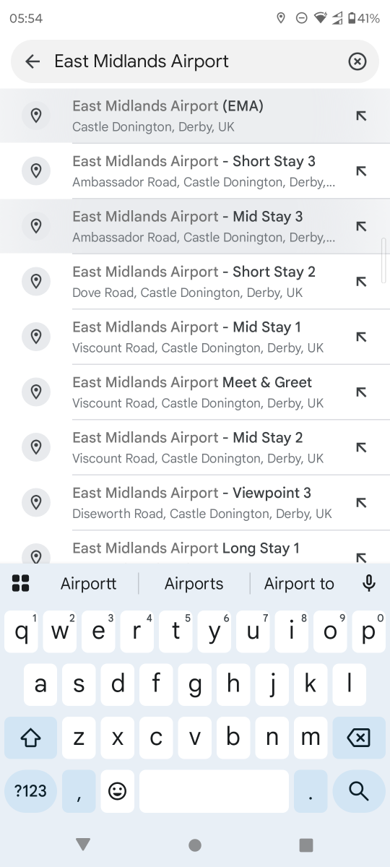
Task: Choose East Midlands Airport - Mid Stay 2 result
Action: [x=195, y=447]
